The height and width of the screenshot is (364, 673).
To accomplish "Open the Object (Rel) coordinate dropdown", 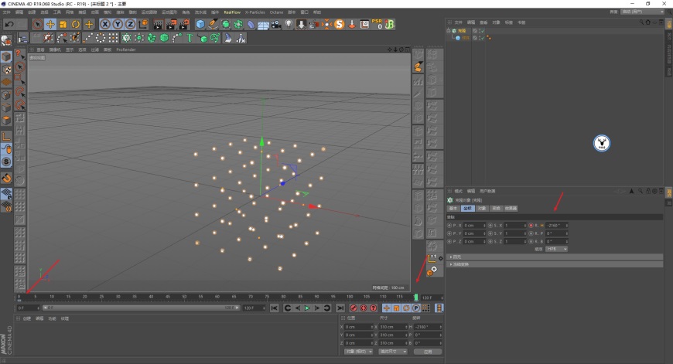I will pos(358,352).
